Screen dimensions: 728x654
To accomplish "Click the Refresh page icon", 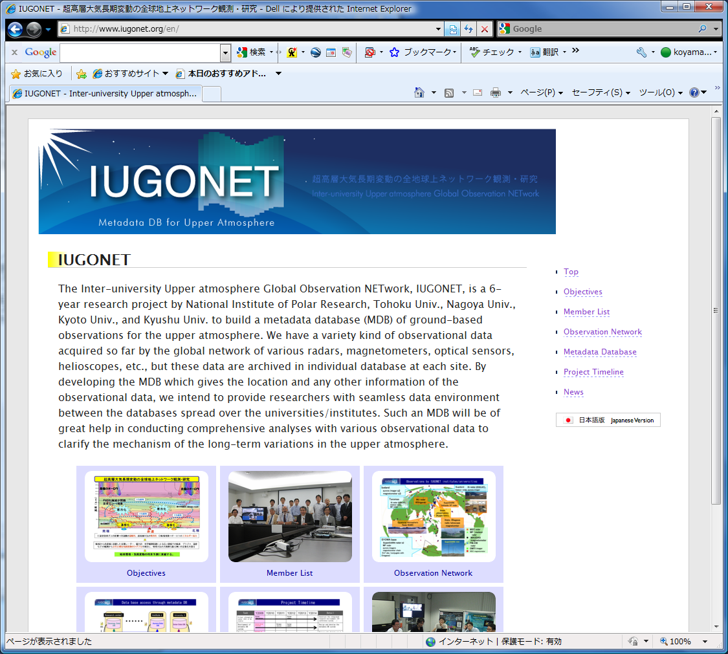I will pyautogui.click(x=469, y=29).
